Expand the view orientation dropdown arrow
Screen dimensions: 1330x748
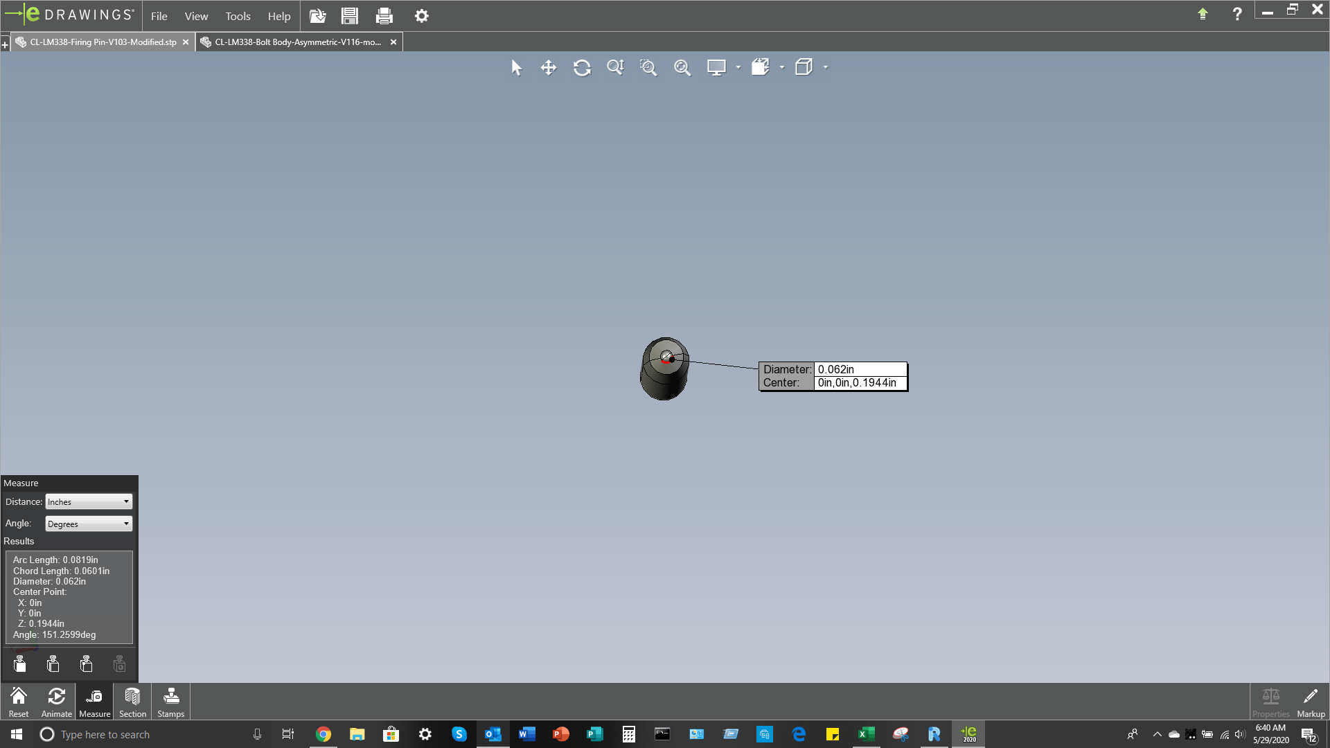[x=826, y=67]
